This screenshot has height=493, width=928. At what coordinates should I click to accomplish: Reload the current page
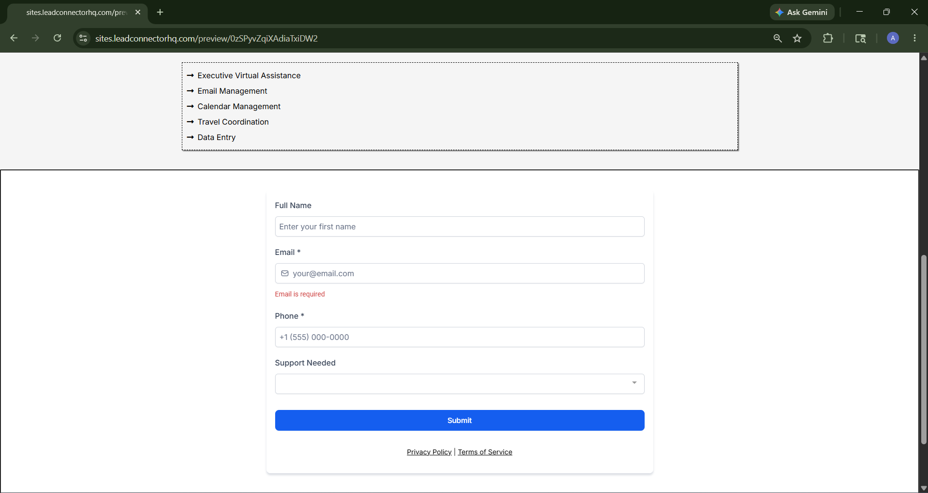pos(57,38)
